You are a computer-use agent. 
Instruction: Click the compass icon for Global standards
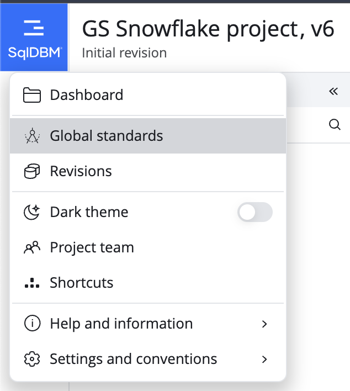(x=32, y=136)
